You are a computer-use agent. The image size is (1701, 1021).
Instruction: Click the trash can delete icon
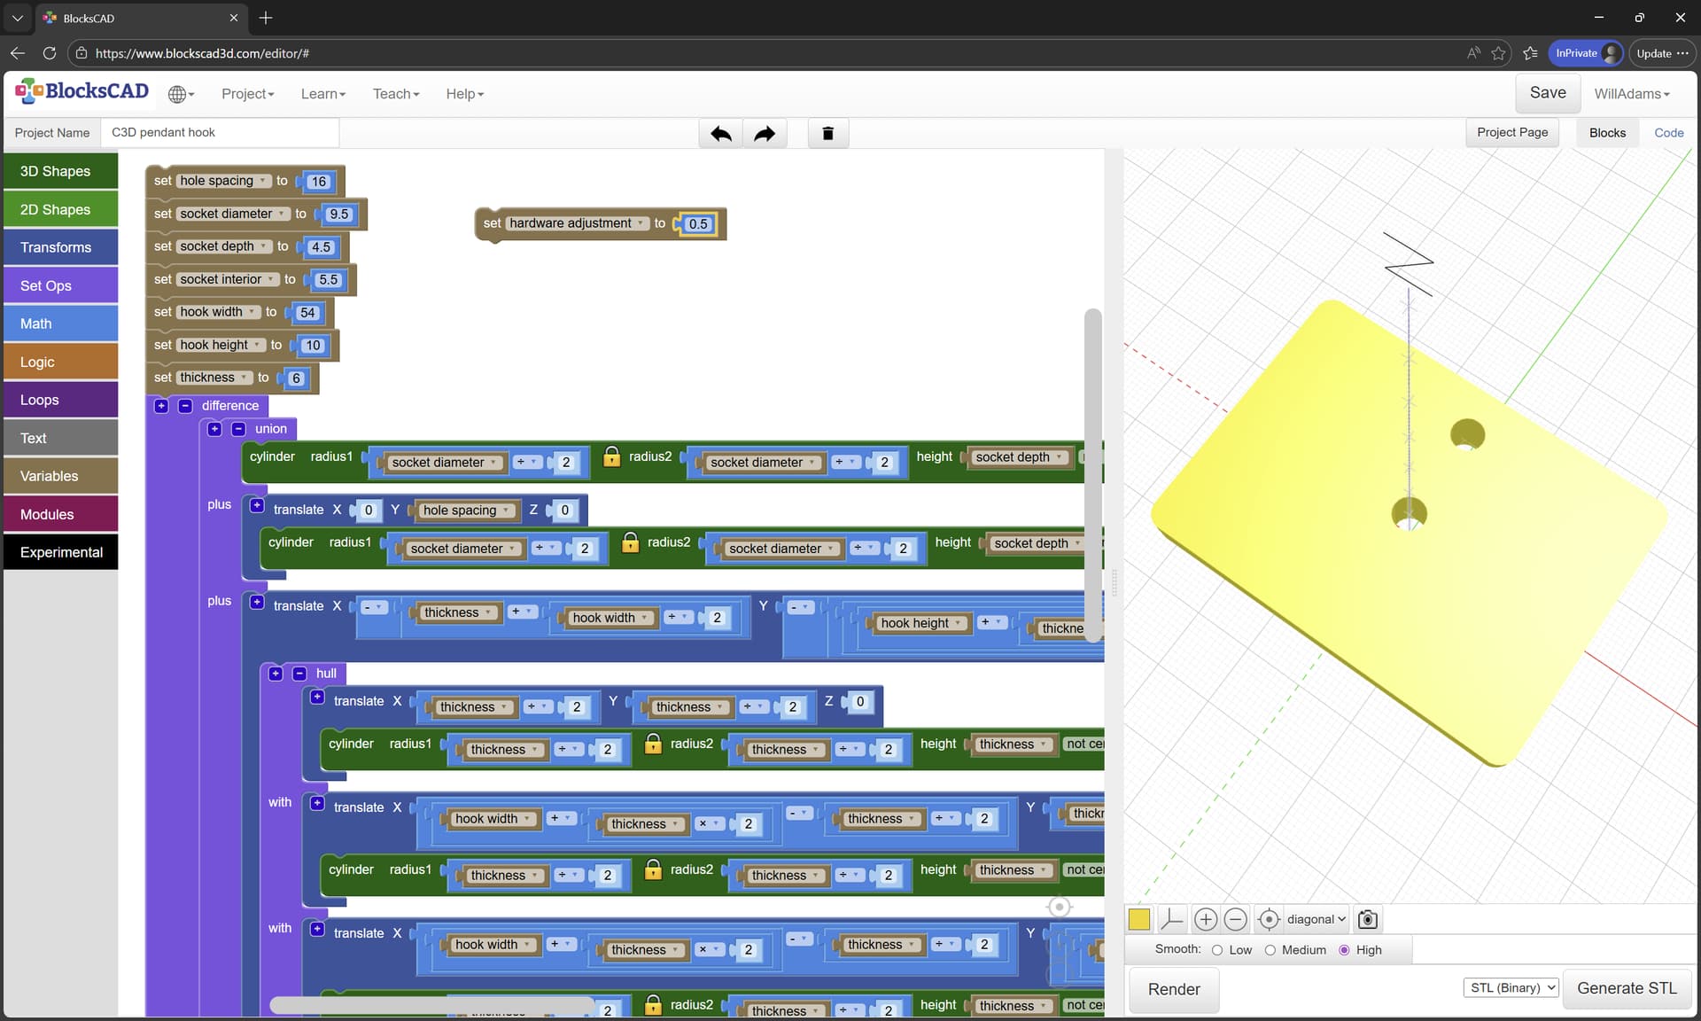click(827, 134)
